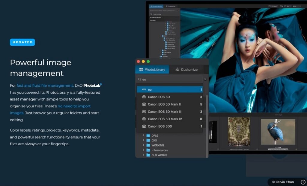The width and height of the screenshot is (307, 186).
Task: Choose the highlighted IPTC 'eo' result
Action: pyautogui.click(x=170, y=89)
